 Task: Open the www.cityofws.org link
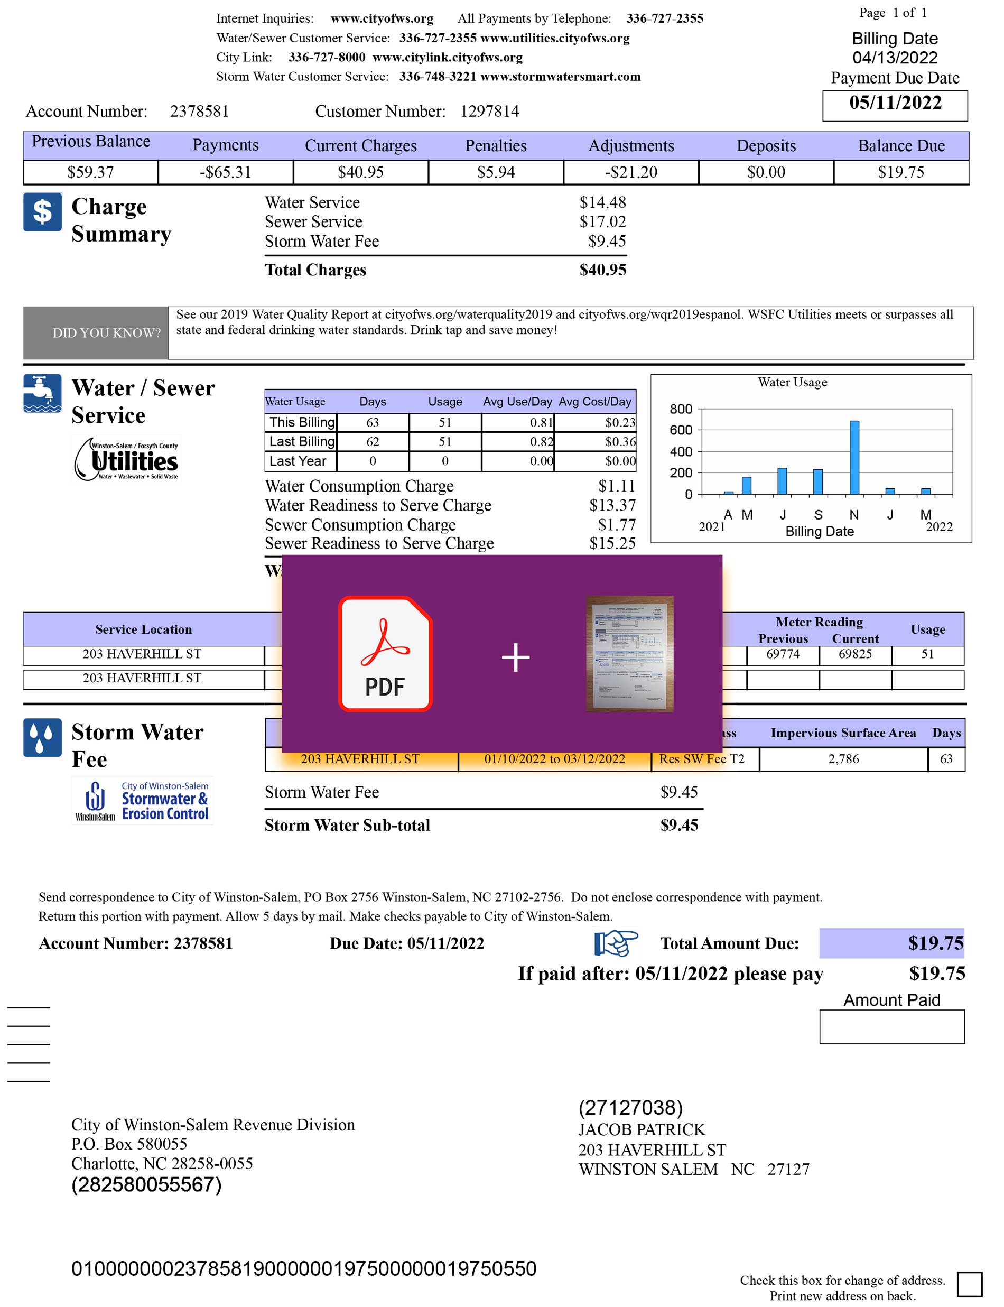[x=383, y=18]
